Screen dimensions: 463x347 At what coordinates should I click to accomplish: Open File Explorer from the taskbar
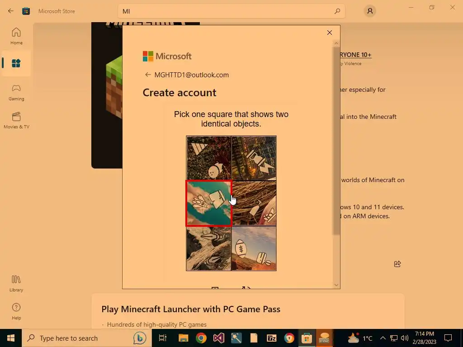(184, 338)
